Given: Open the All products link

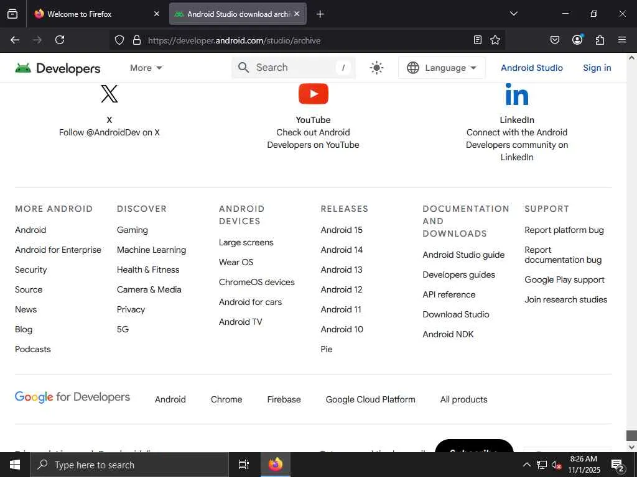Looking at the screenshot, I should [x=463, y=399].
